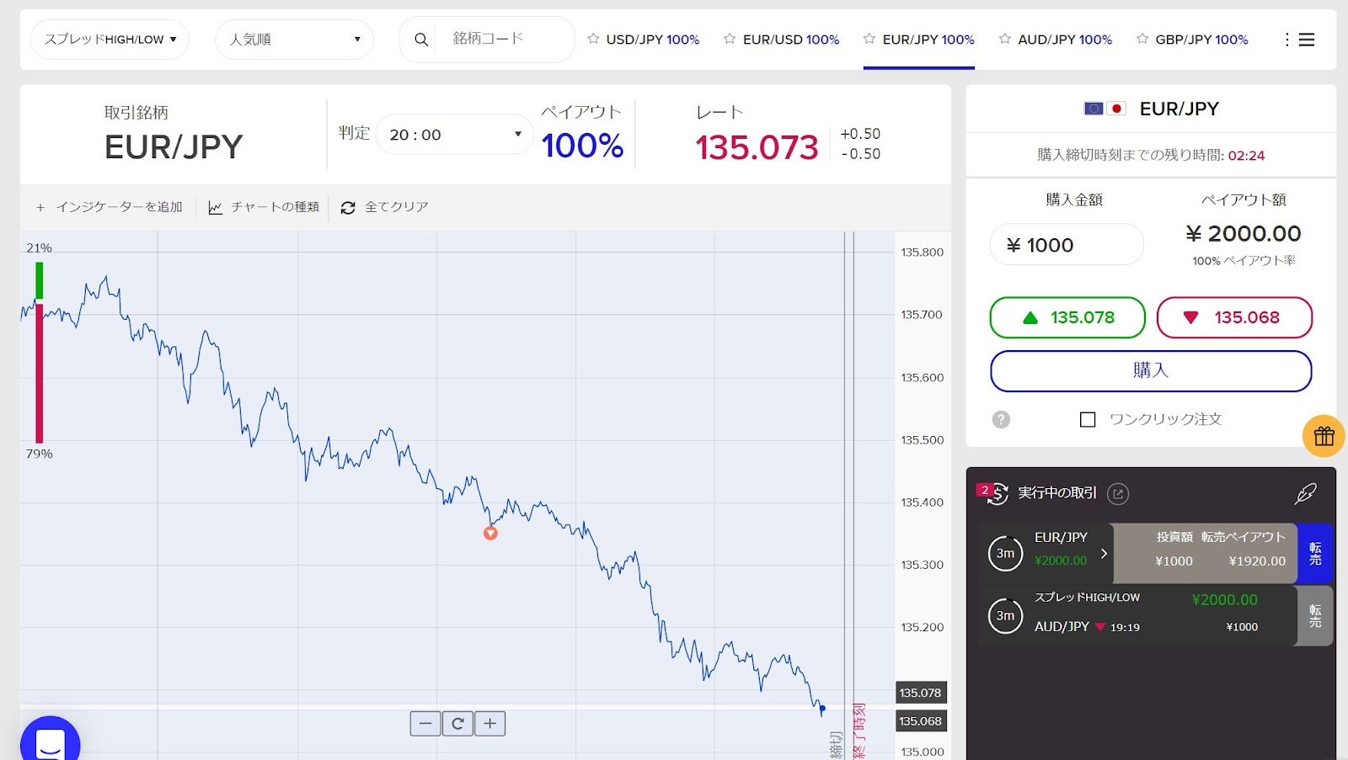This screenshot has width=1348, height=760.
Task: Click the feather icon in trades panel
Action: (1305, 494)
